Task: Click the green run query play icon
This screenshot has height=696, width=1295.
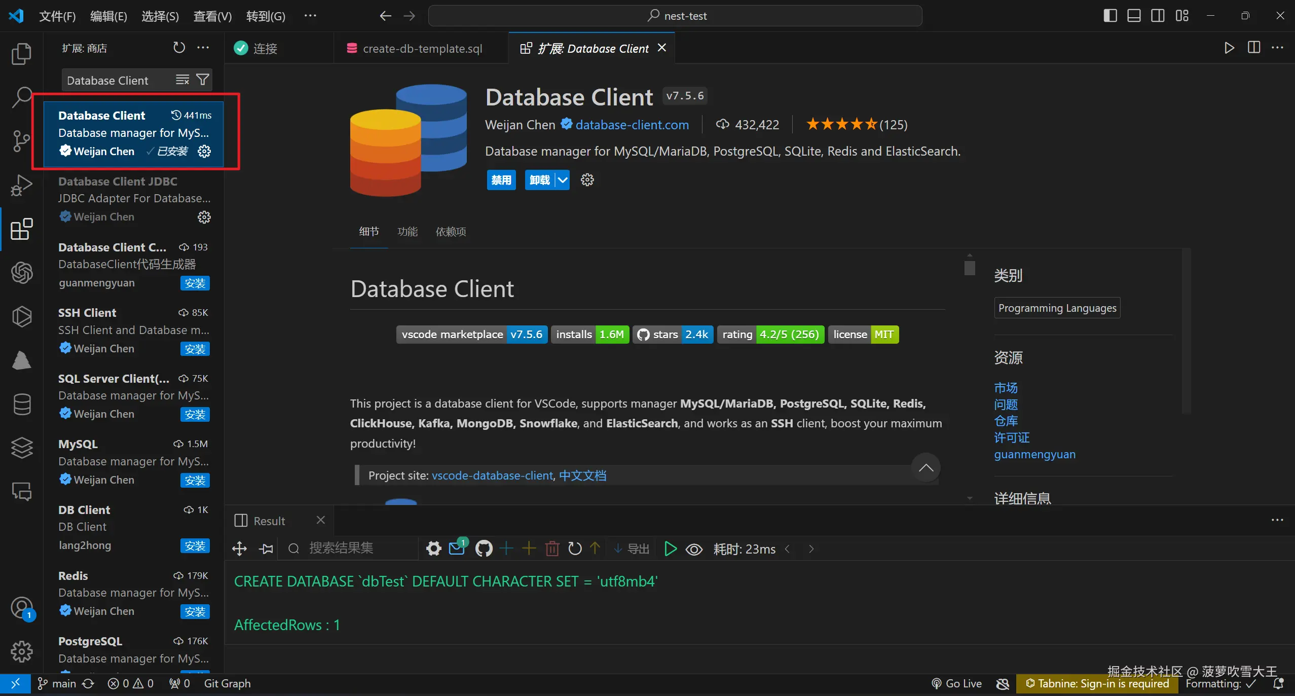Action: pyautogui.click(x=670, y=548)
